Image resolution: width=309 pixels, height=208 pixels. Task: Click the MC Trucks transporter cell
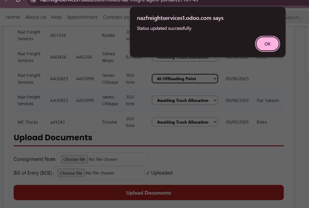[x=28, y=122]
